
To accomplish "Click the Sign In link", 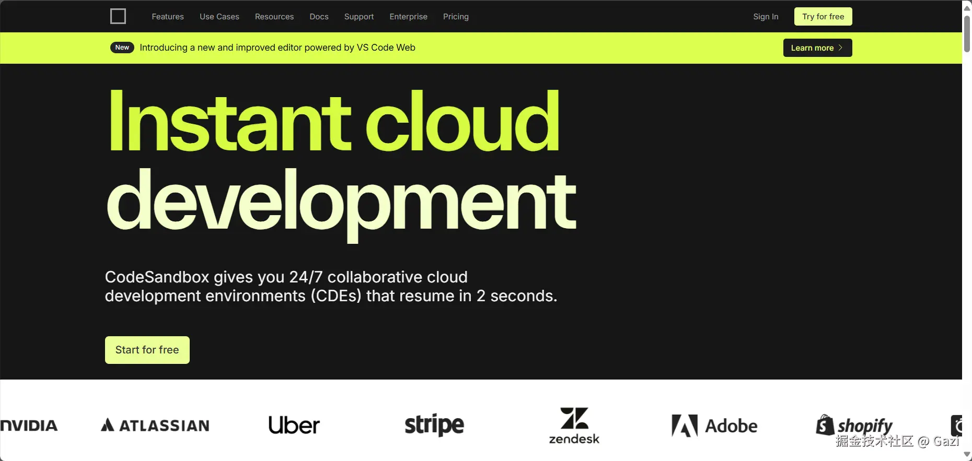I will point(766,17).
